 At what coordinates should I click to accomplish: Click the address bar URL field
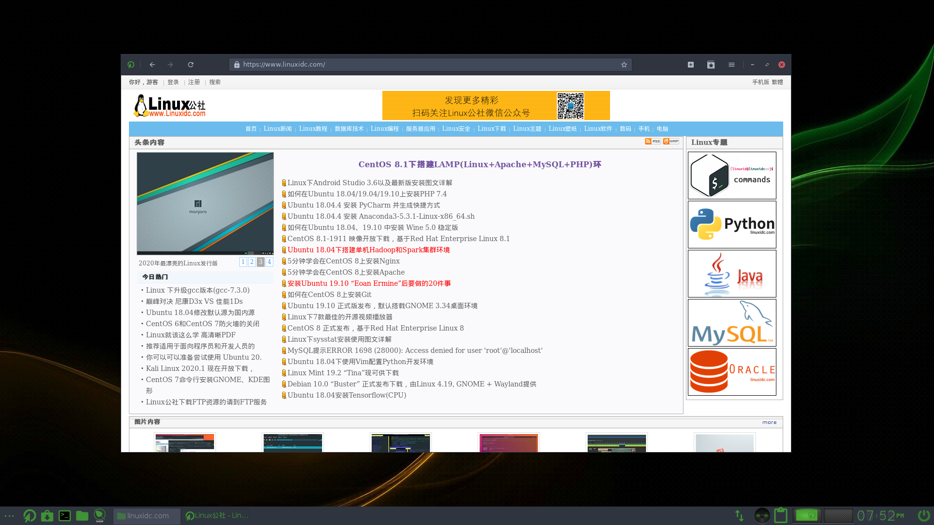[x=430, y=65]
